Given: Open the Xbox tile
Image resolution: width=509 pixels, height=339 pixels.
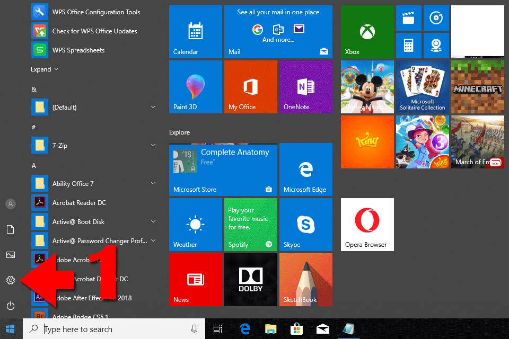Looking at the screenshot, I should [367, 32].
